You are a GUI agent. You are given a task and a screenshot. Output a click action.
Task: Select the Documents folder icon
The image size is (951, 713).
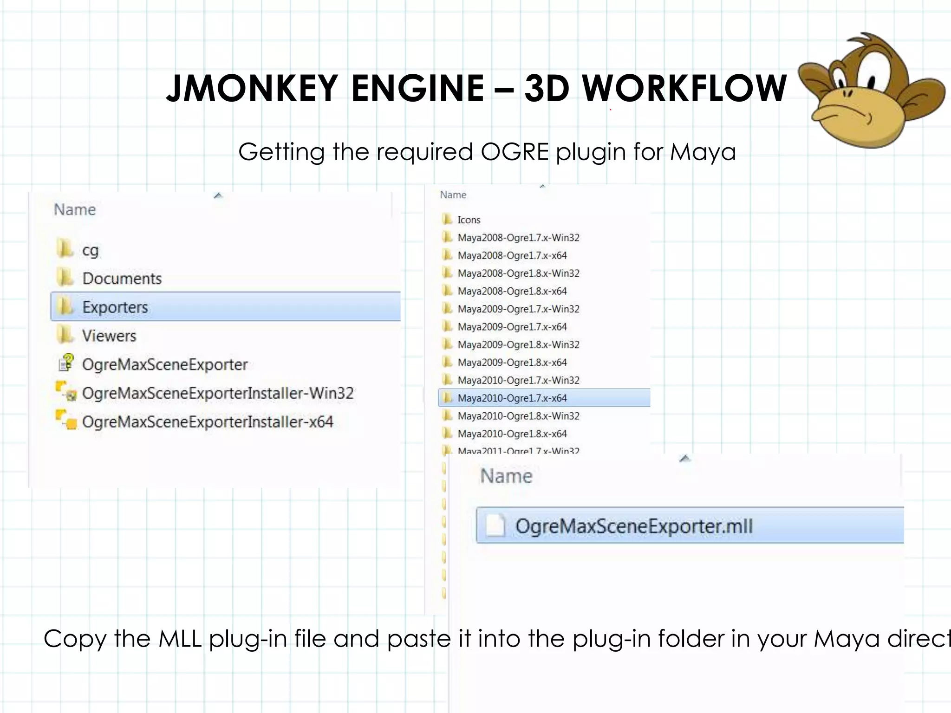65,278
